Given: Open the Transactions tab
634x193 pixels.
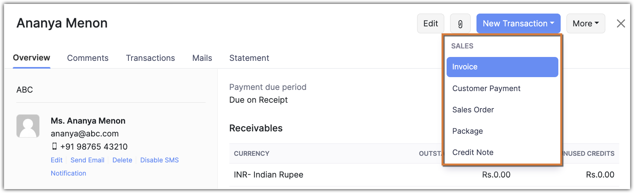Looking at the screenshot, I should pyautogui.click(x=150, y=58).
